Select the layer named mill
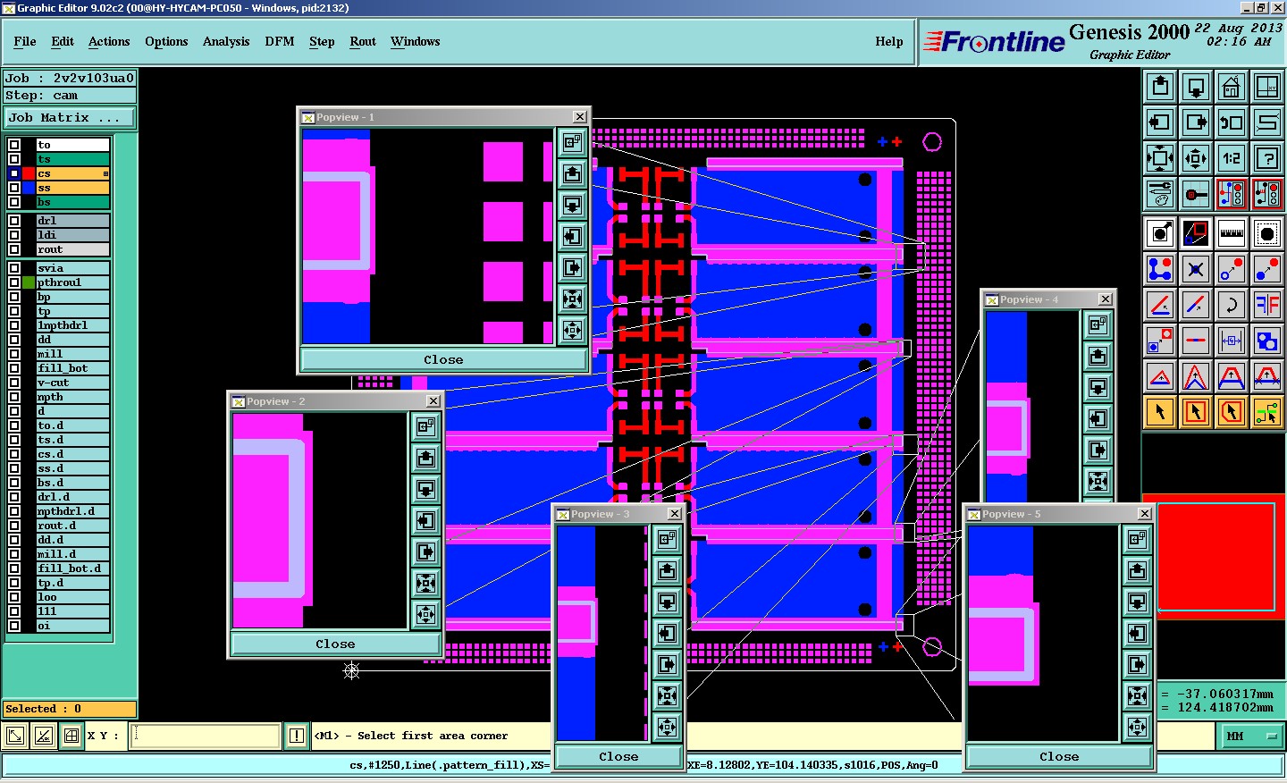 (x=72, y=354)
